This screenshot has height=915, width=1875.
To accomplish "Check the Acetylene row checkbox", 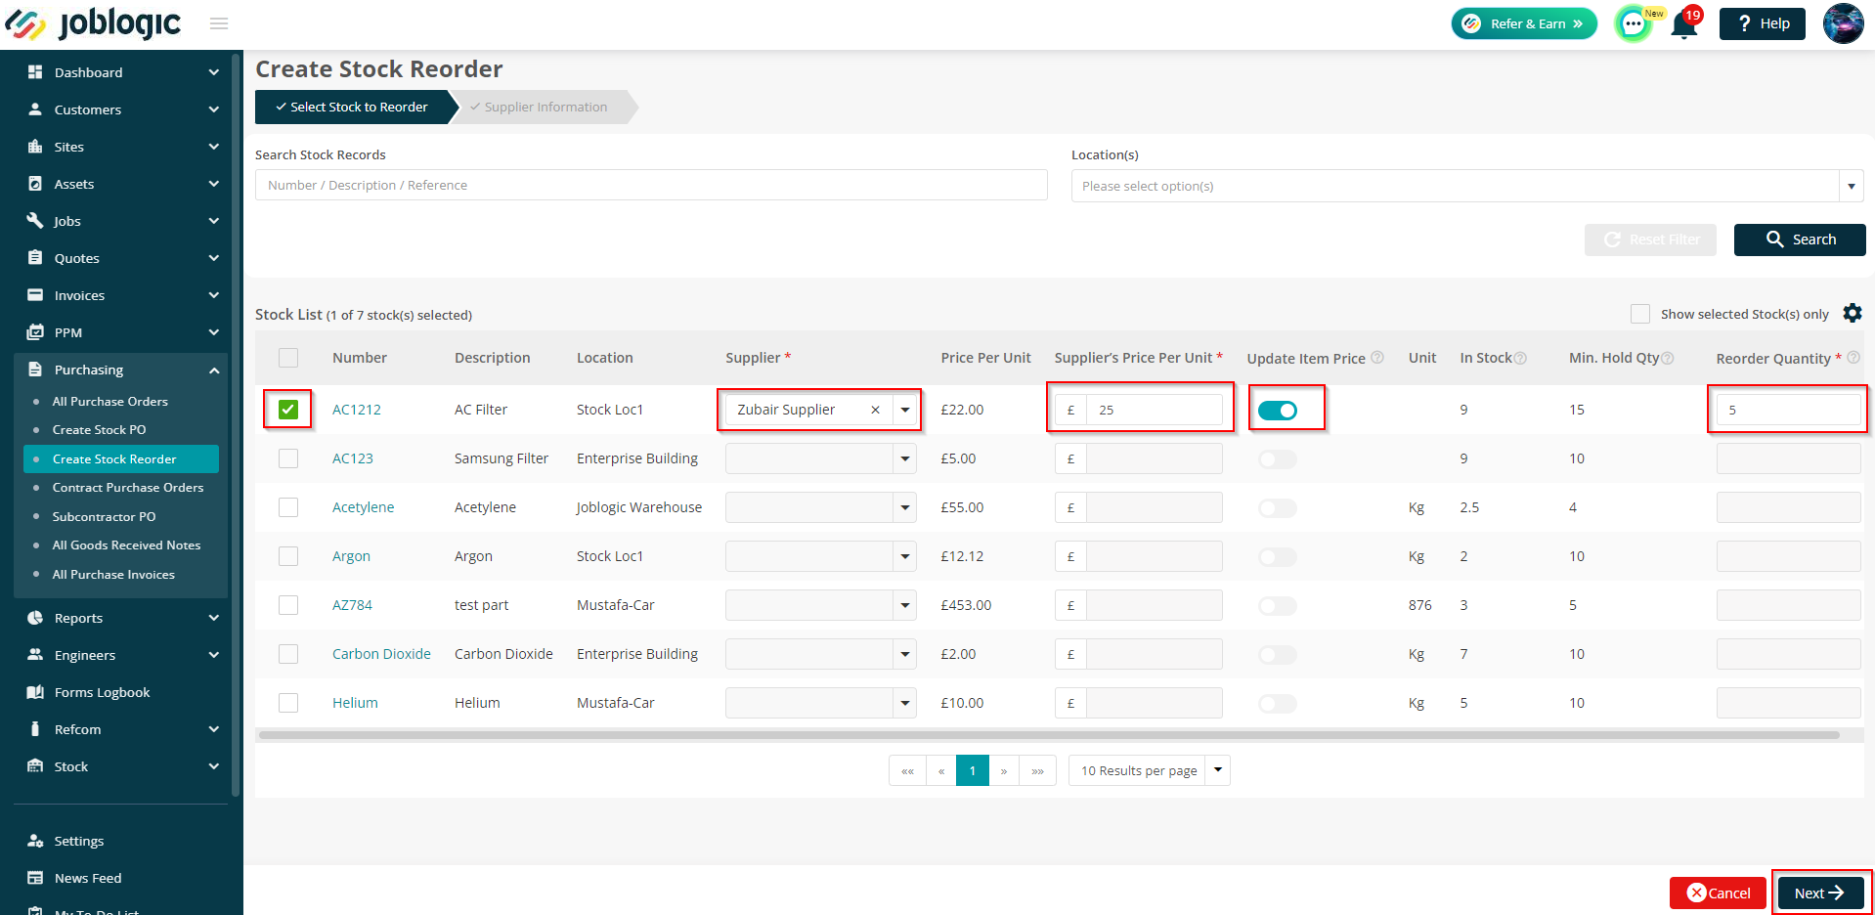I will 288,507.
